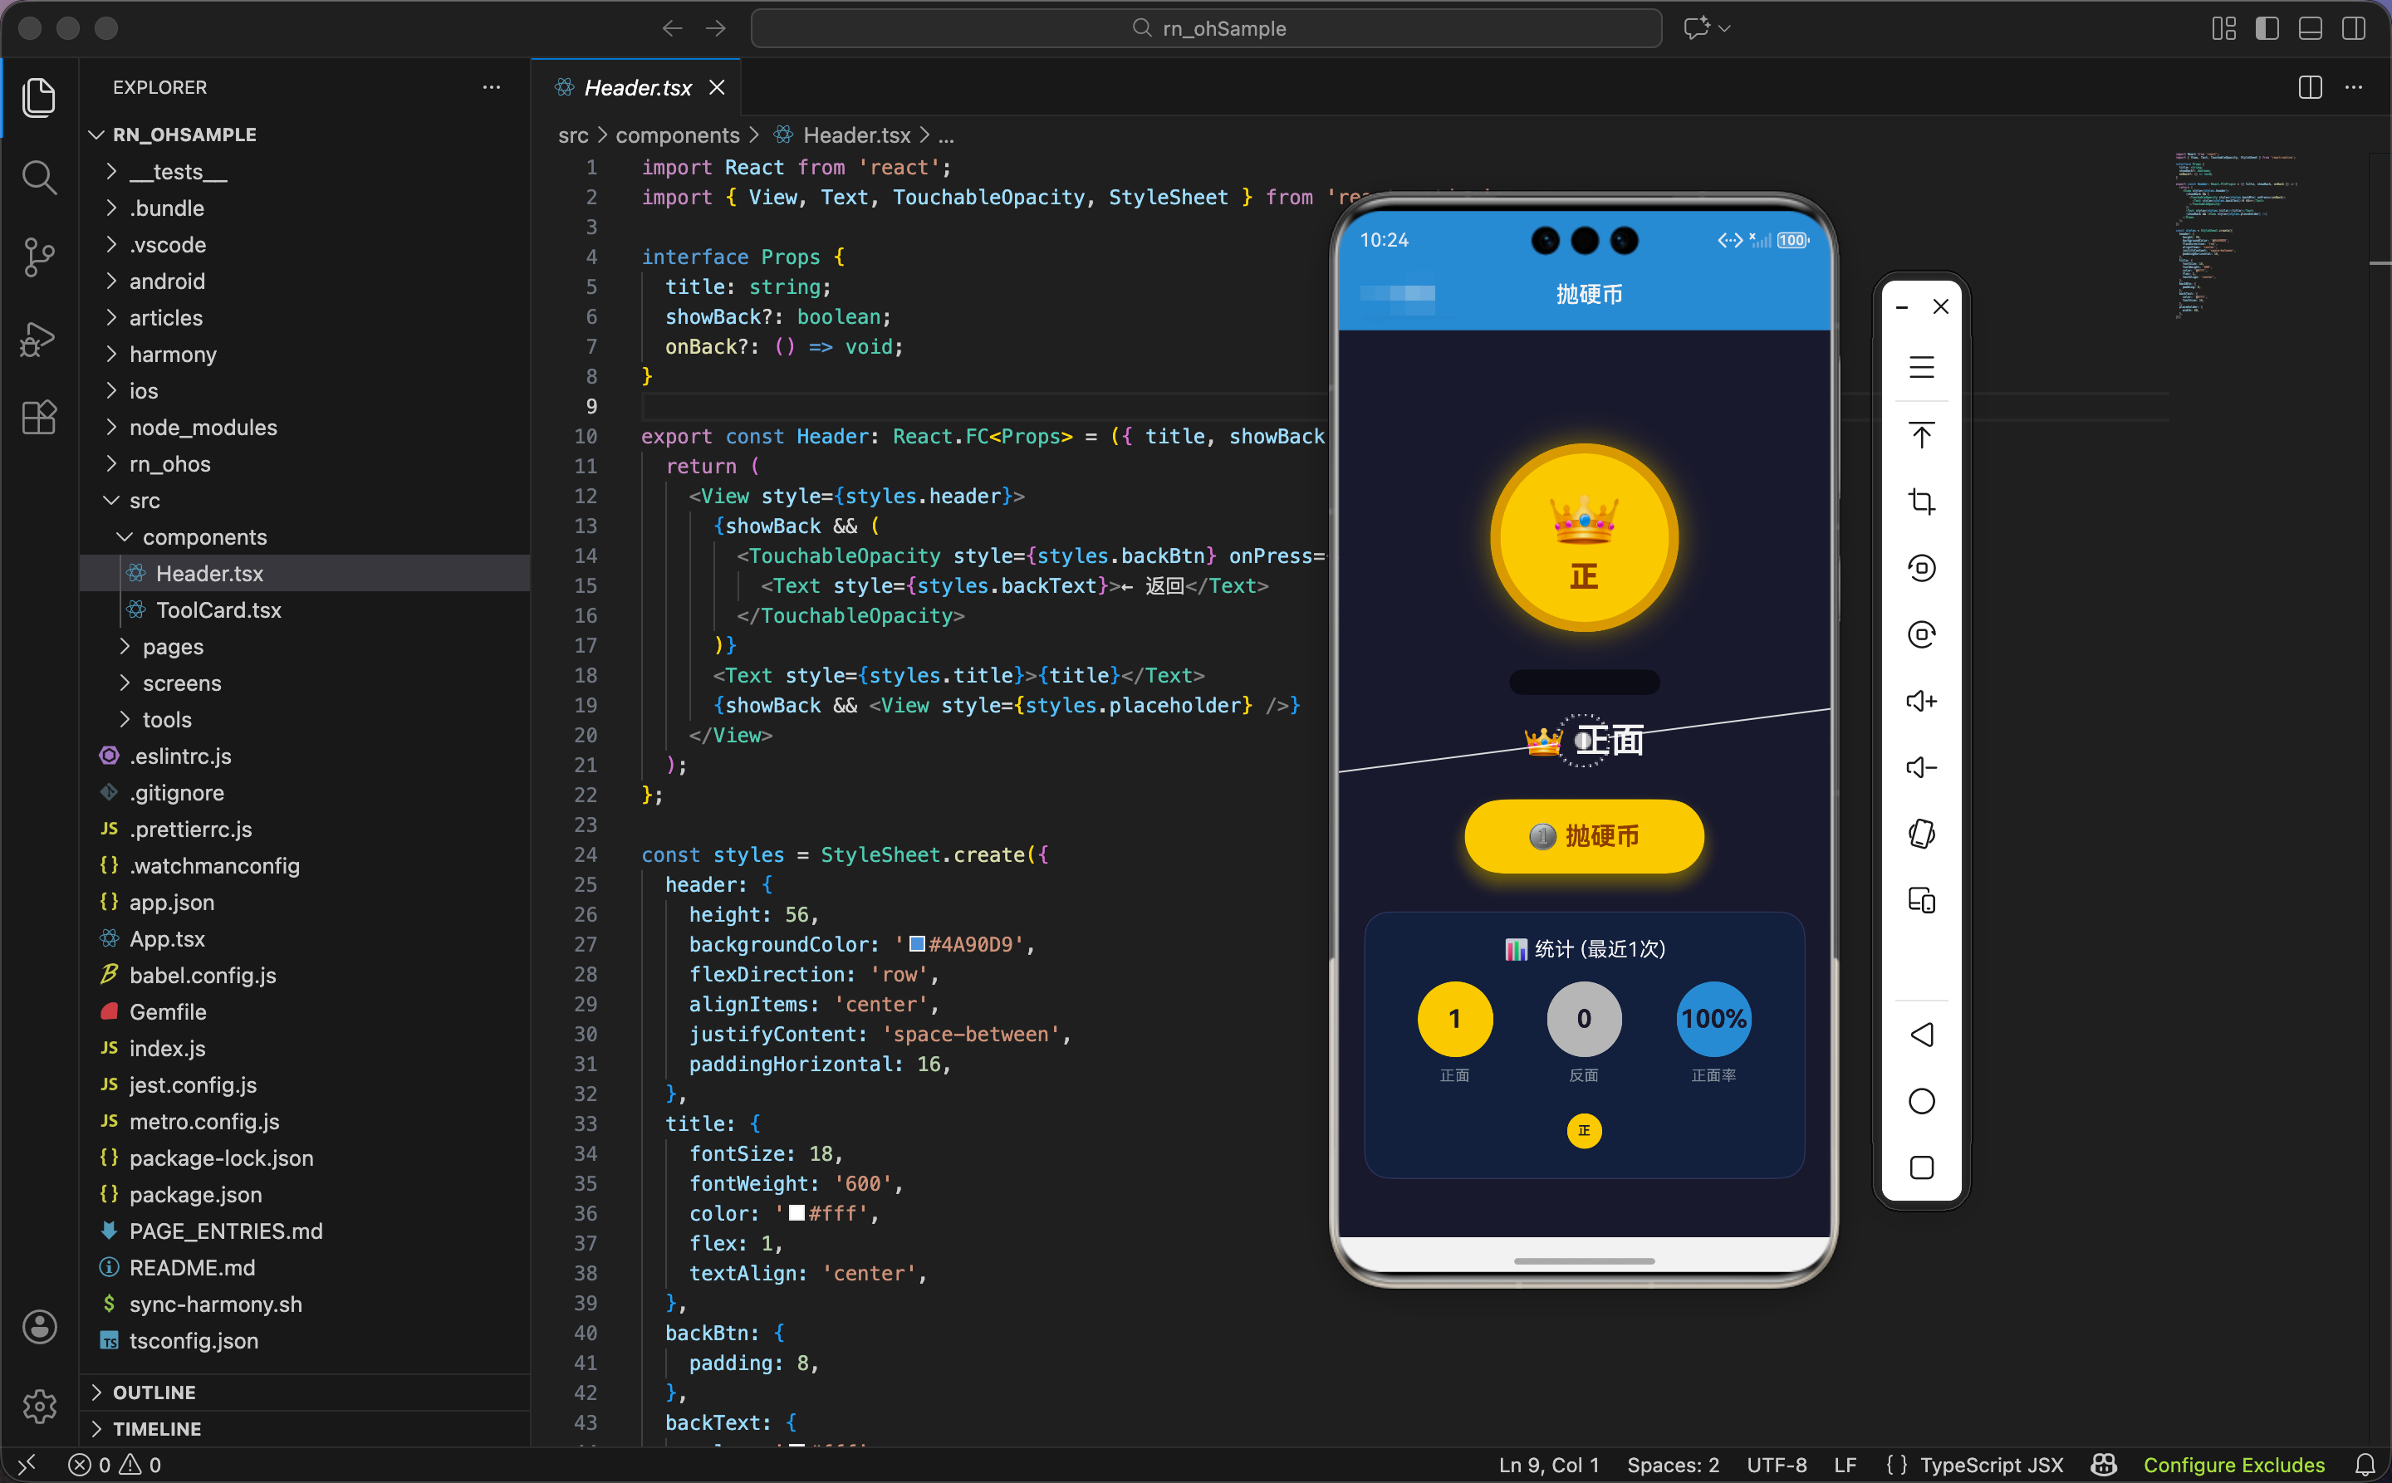The height and width of the screenshot is (1483, 2392).
Task: Open the Extensions view
Action: pos(39,418)
